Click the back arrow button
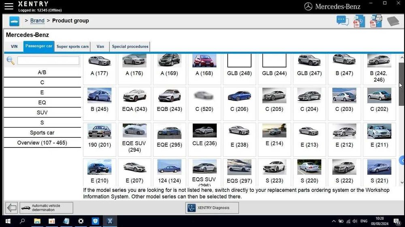The image size is (405, 227). [x=12, y=208]
